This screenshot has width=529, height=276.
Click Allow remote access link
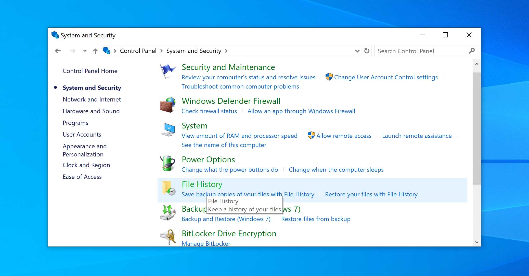(344, 136)
